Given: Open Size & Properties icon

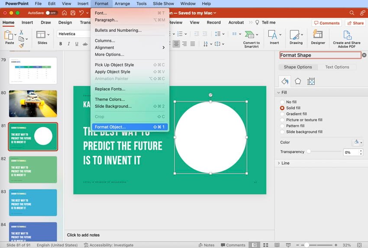Looking at the screenshot, I should pyautogui.click(x=311, y=81).
